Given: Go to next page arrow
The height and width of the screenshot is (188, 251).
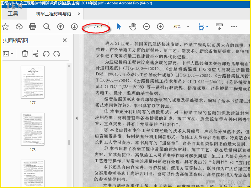Looking at the screenshot, I should [x=74, y=27].
